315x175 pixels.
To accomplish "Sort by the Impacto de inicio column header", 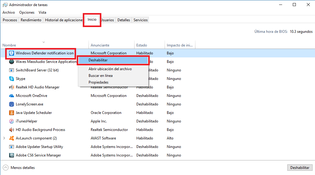I will pyautogui.click(x=180, y=45).
